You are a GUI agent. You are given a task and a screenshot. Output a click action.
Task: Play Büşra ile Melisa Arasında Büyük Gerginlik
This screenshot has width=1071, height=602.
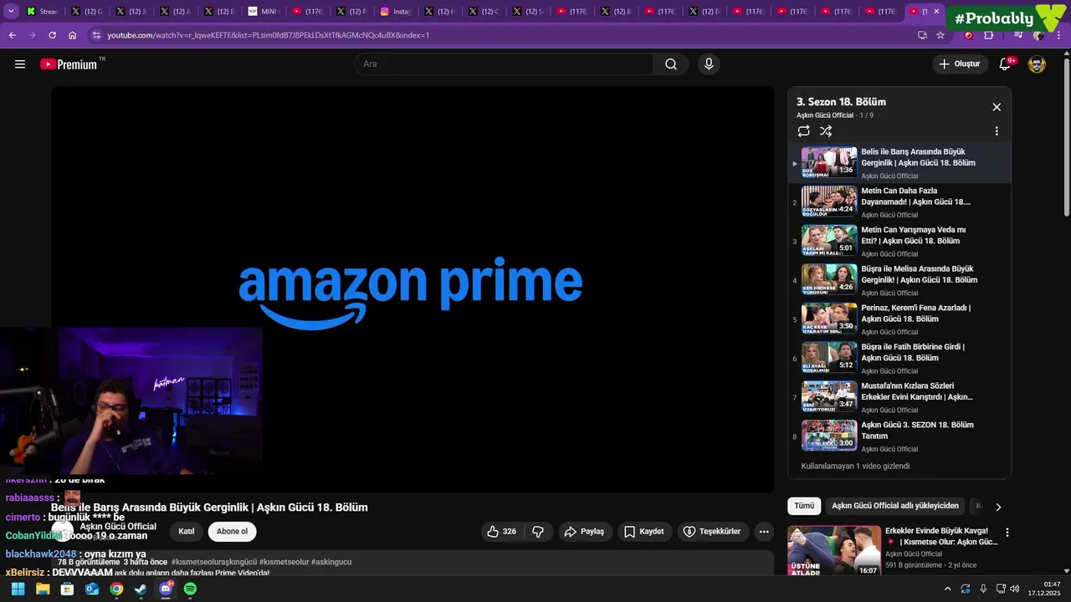(899, 280)
